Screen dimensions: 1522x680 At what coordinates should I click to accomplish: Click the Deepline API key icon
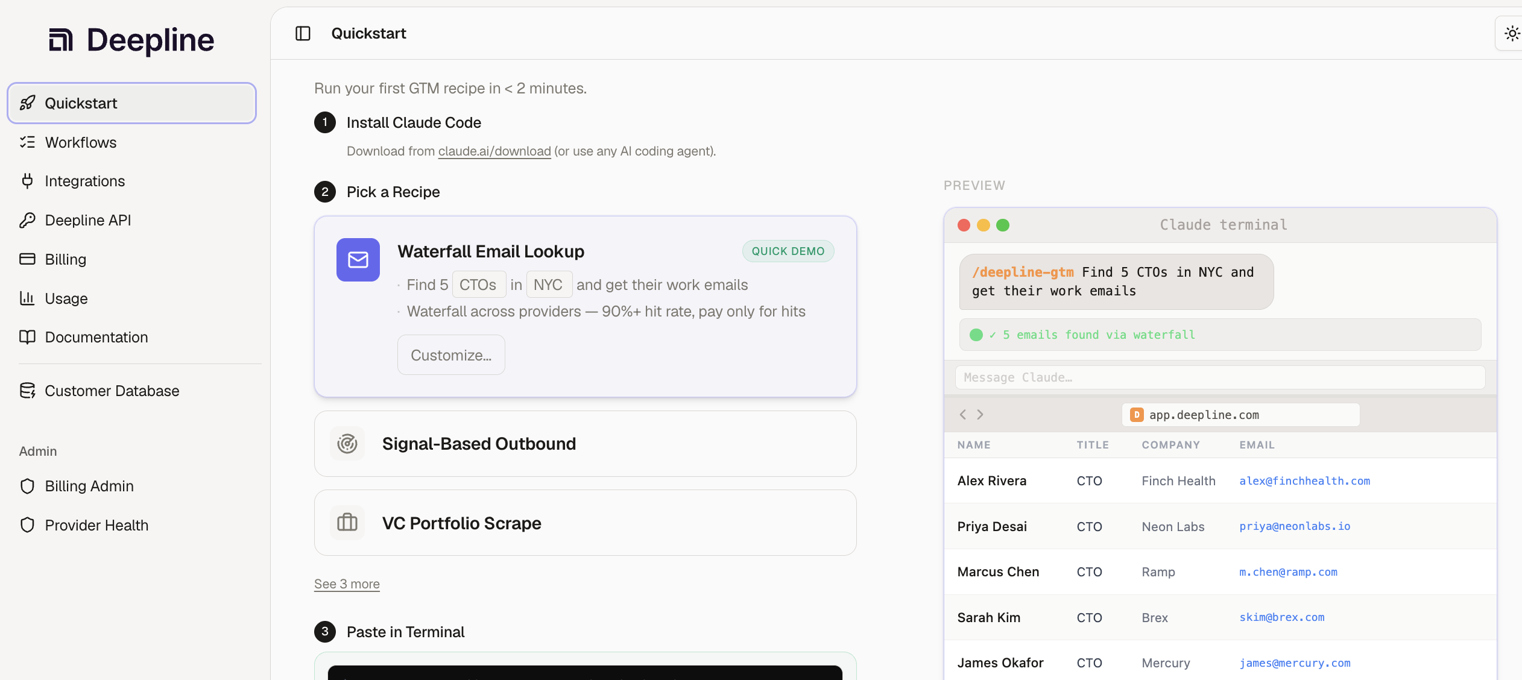pyautogui.click(x=28, y=220)
